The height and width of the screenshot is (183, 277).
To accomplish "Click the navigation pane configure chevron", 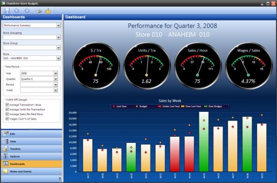I will pyautogui.click(x=60, y=179).
